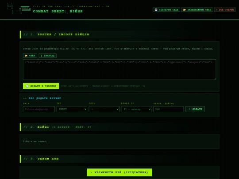Click inside the JSON import textarea
Image resolution: width=239 pixels, height=179 pixels.
pyautogui.click(x=119, y=69)
